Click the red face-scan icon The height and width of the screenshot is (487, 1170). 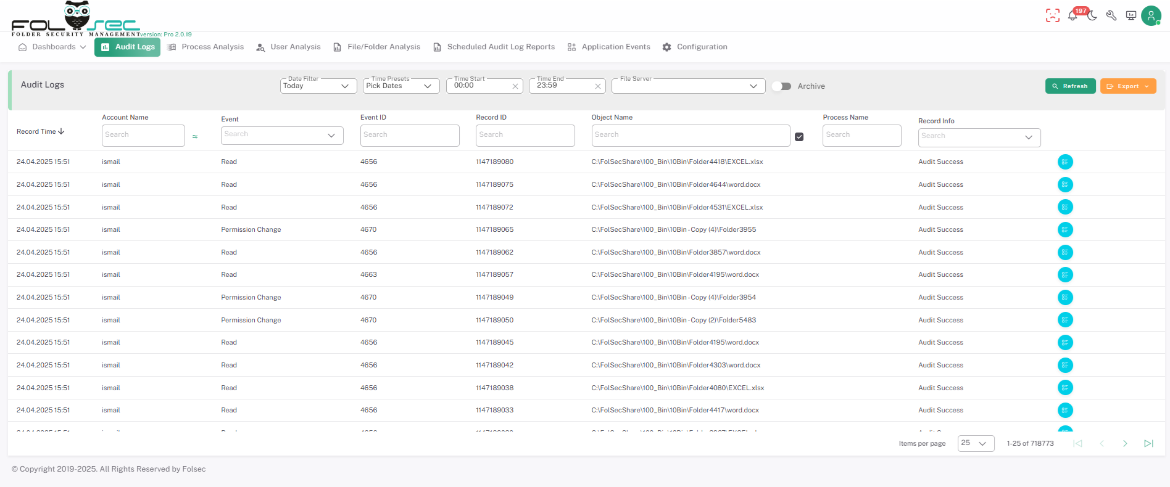click(x=1052, y=15)
